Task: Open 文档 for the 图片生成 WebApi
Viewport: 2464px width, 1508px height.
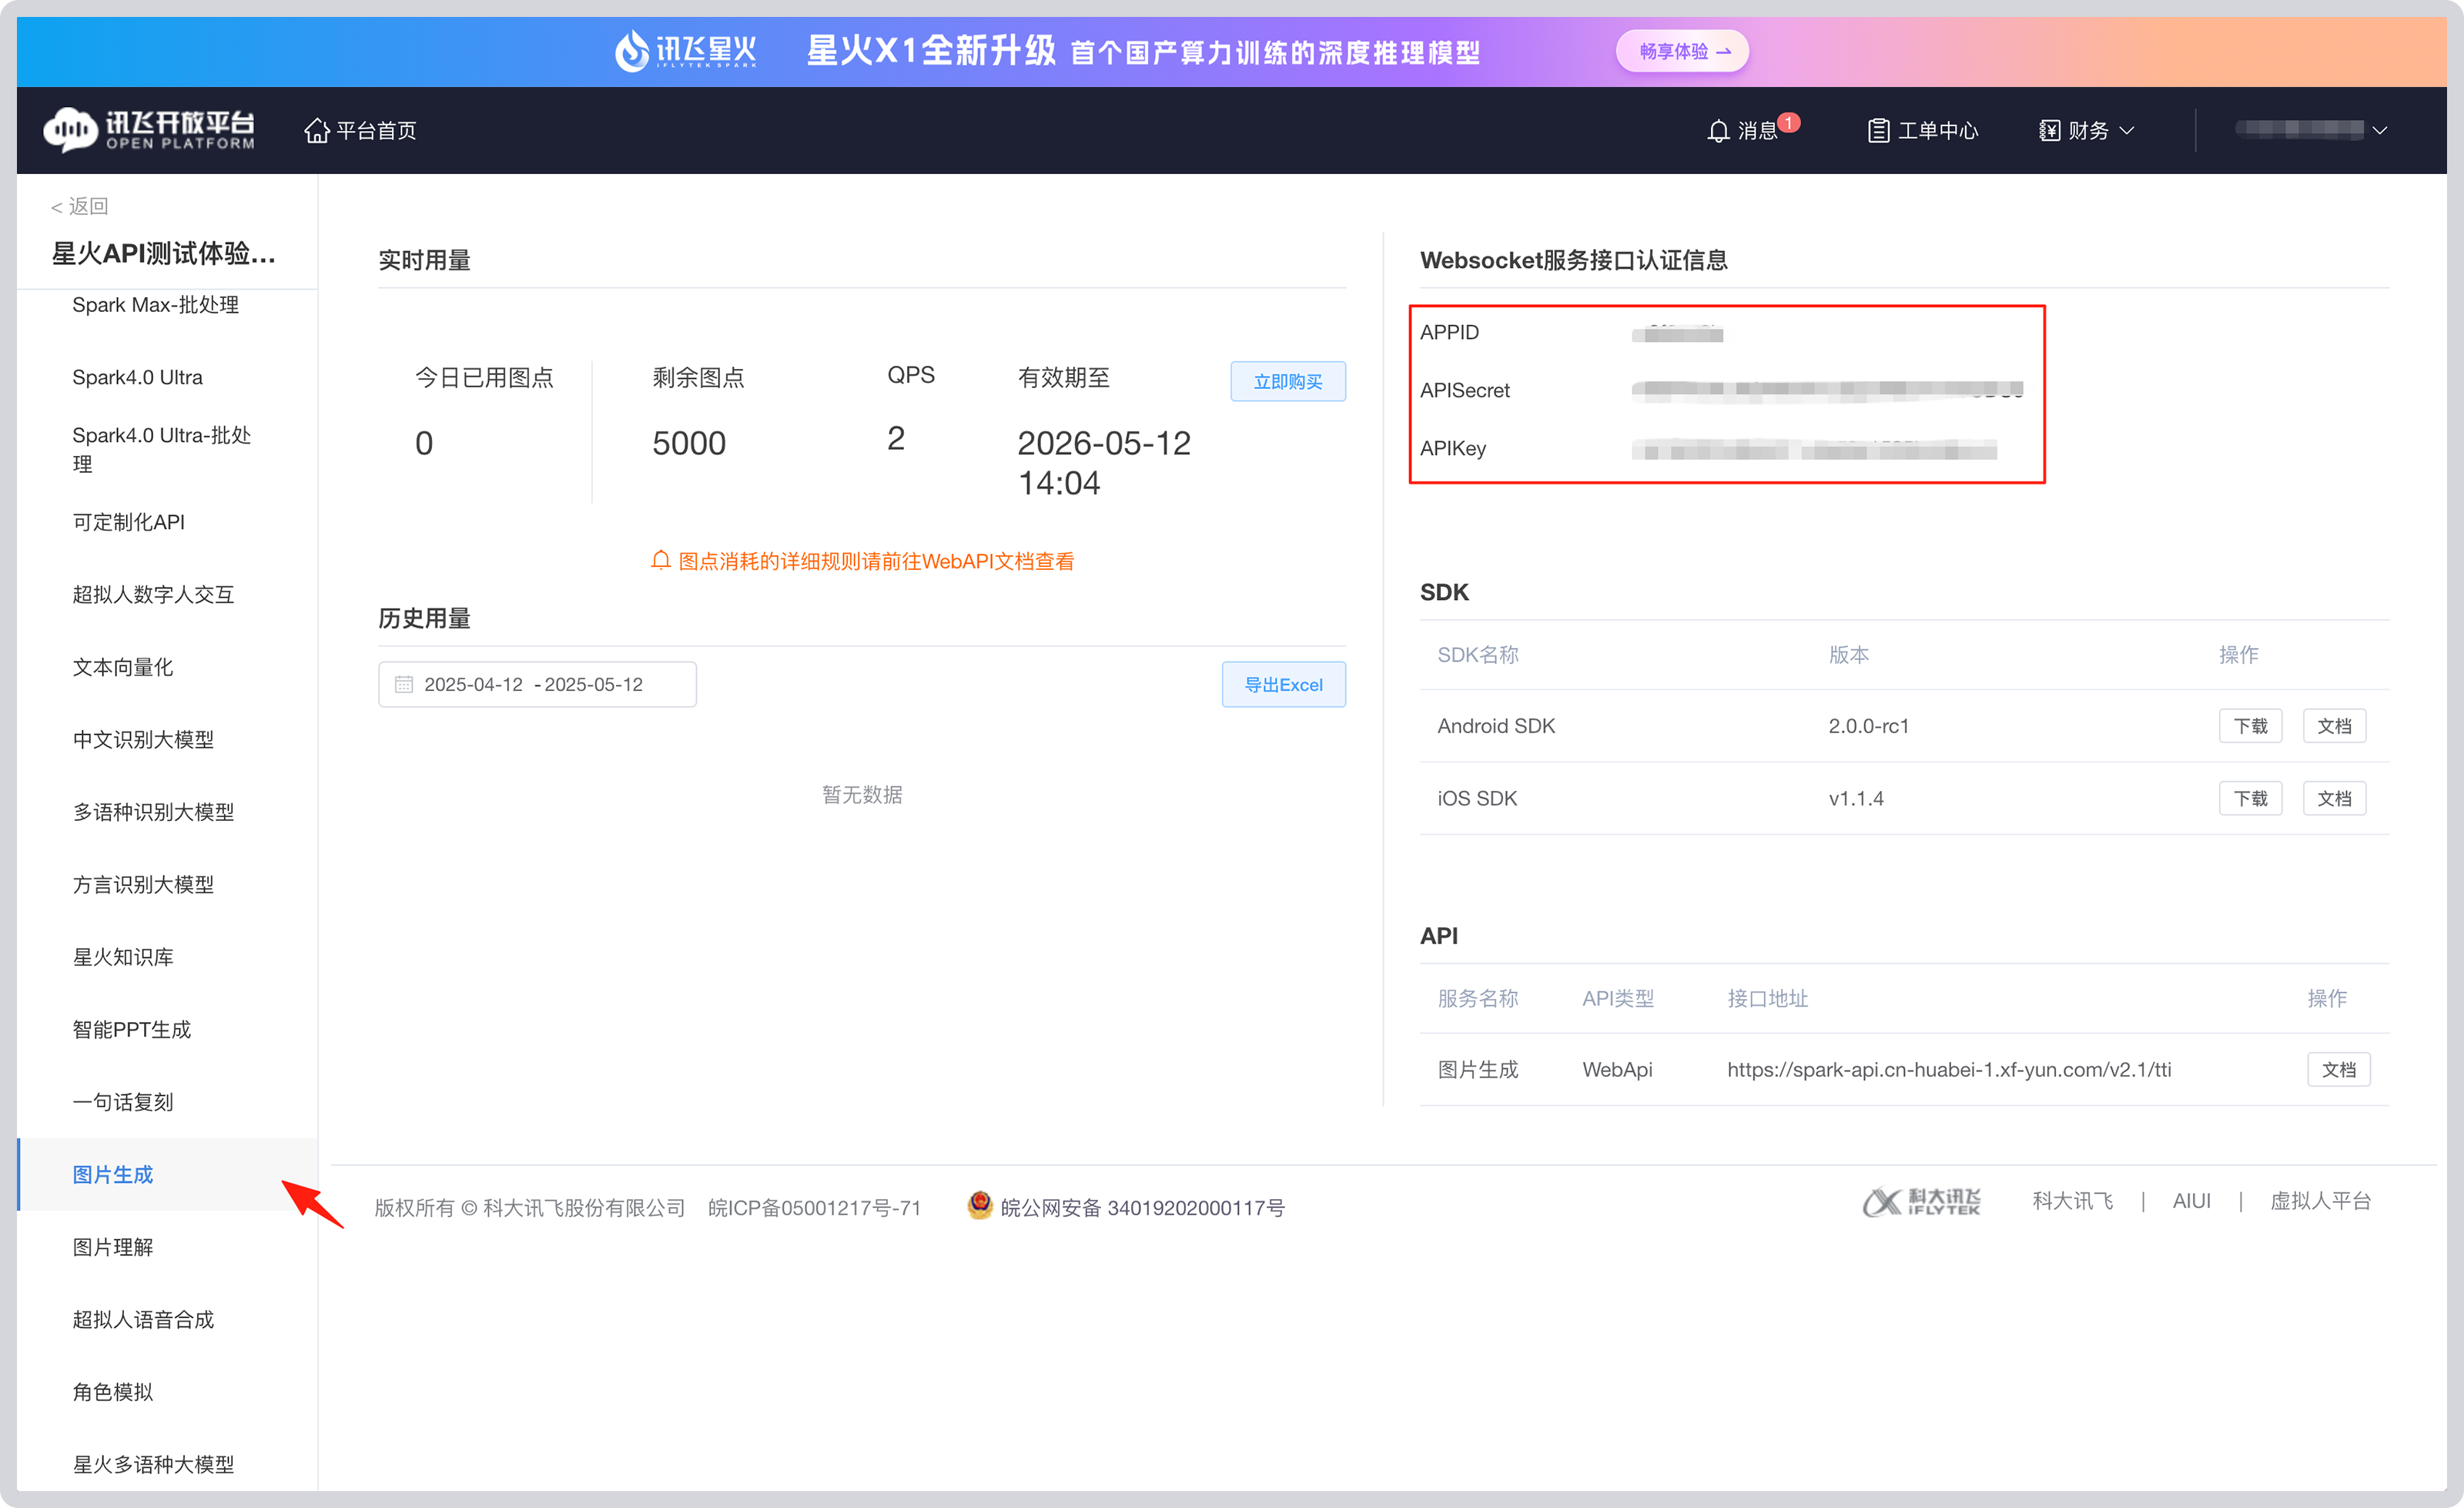Action: [2339, 1069]
